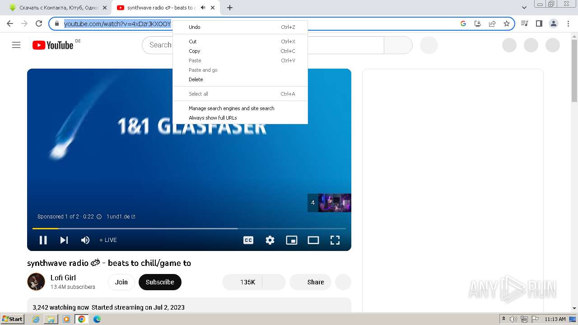Open Windows Media Player taskbar icon
Screen dimensions: 578x325
click(66, 319)
